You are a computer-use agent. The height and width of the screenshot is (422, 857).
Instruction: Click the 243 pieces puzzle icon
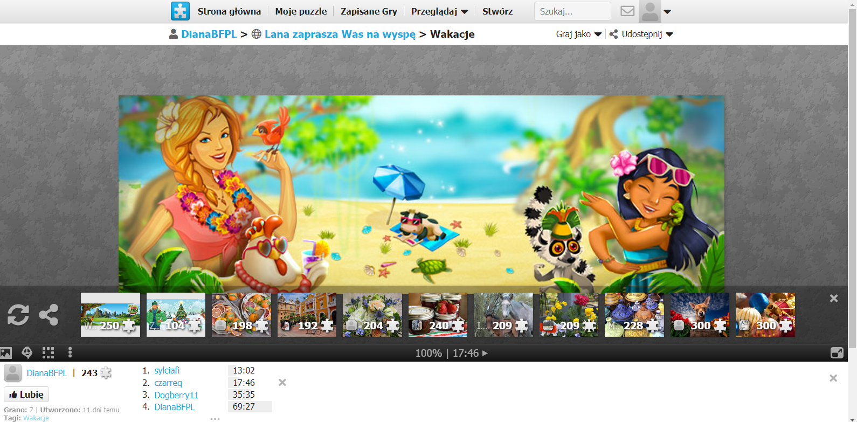pos(106,373)
